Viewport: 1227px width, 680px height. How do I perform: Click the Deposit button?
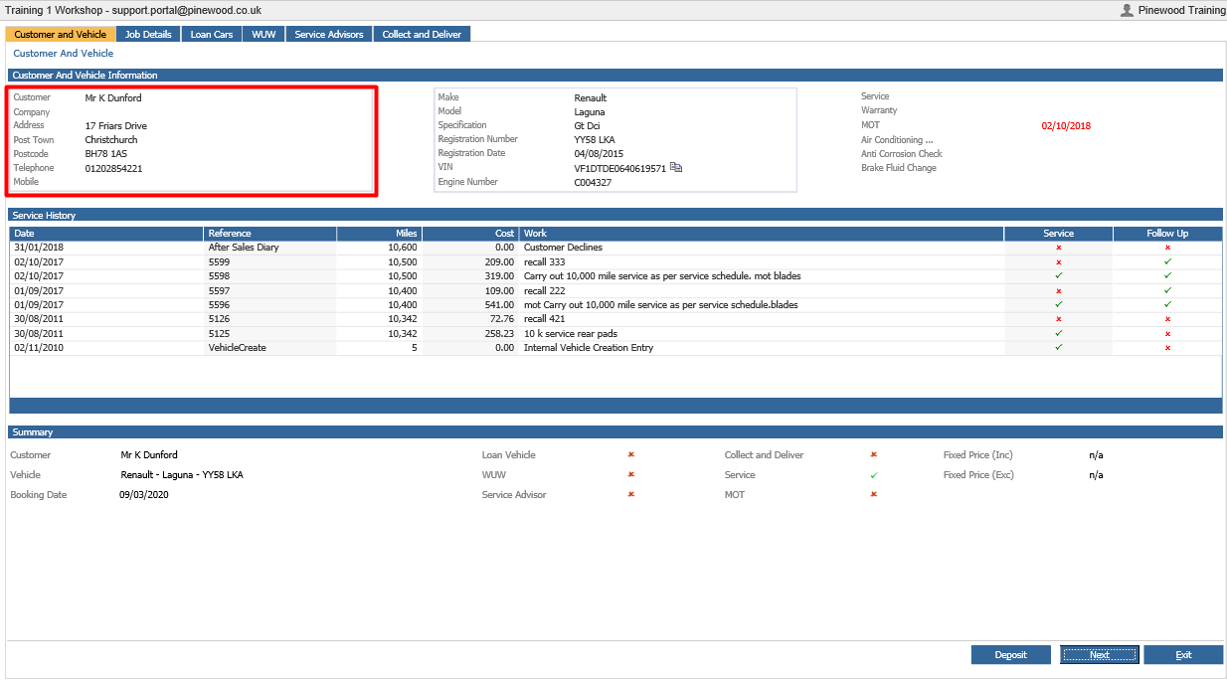(1011, 655)
